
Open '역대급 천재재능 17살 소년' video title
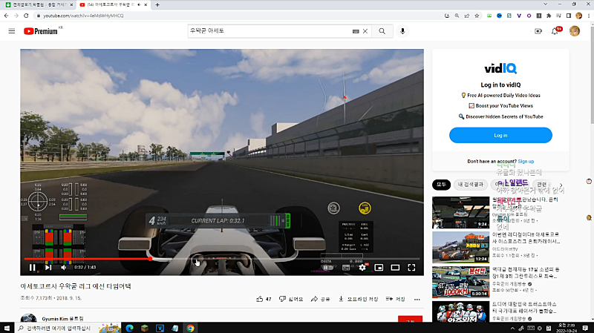coord(526,273)
